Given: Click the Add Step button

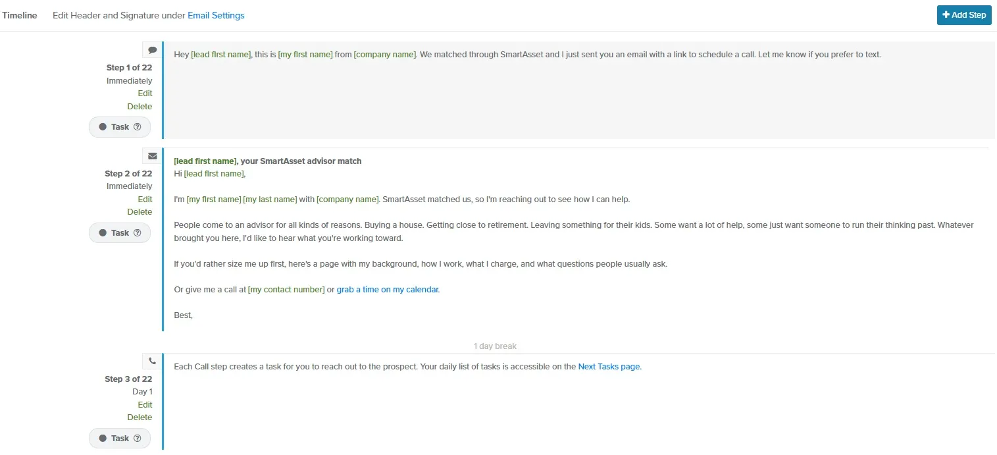Looking at the screenshot, I should click(x=964, y=15).
